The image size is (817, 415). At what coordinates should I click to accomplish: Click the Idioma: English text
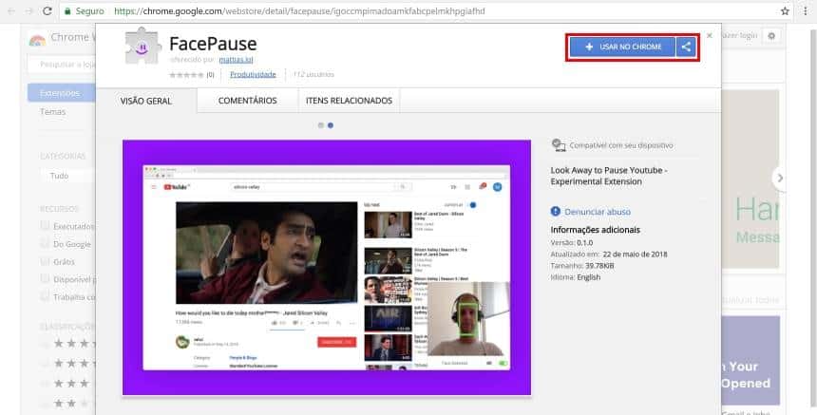[x=576, y=277]
